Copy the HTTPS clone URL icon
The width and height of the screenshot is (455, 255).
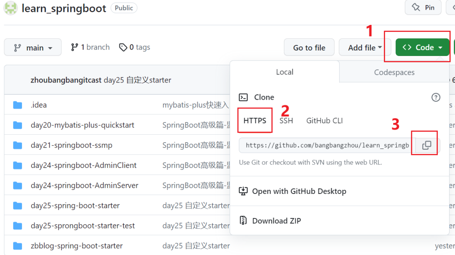pyautogui.click(x=427, y=145)
